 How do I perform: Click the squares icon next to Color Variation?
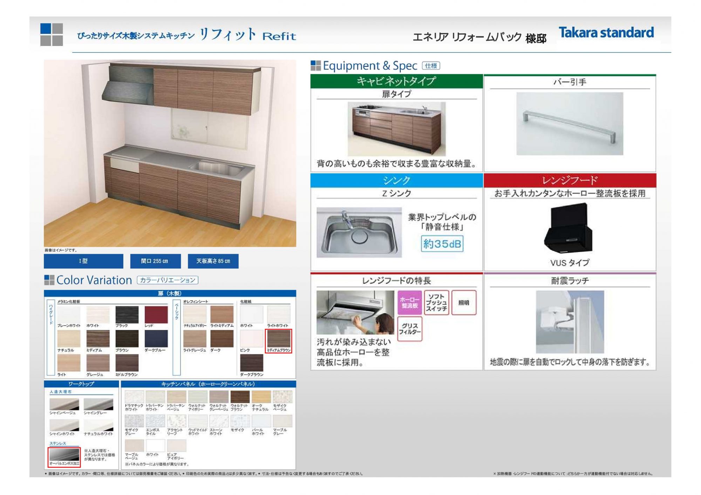coord(49,280)
